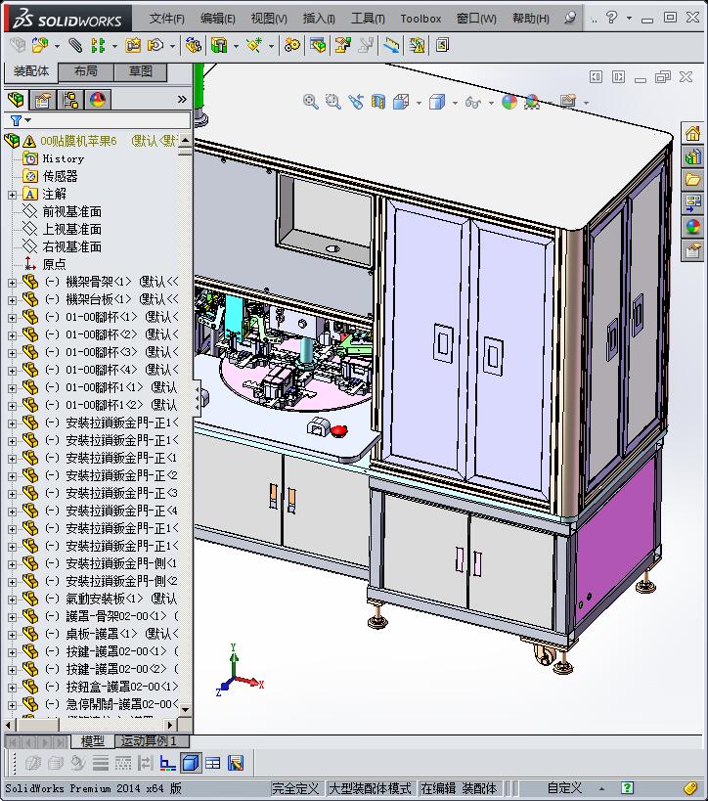This screenshot has height=801, width=708.
Task: Click the 自定义 units status bar entry
Action: [564, 788]
